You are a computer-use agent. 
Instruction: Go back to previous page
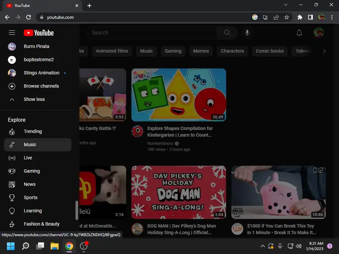tap(7, 17)
